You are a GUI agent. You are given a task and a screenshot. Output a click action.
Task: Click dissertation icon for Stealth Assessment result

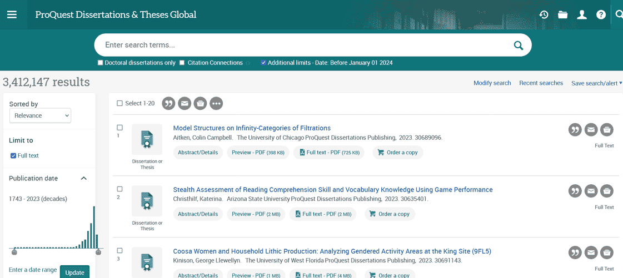coord(147,201)
